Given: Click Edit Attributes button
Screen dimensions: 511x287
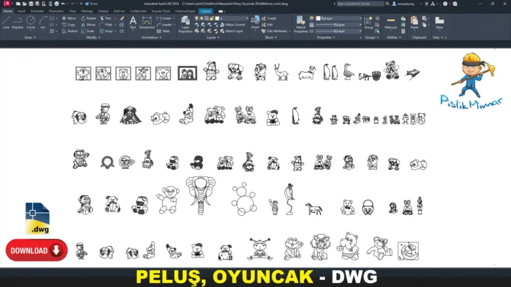Looking at the screenshot, I should click(x=274, y=31).
